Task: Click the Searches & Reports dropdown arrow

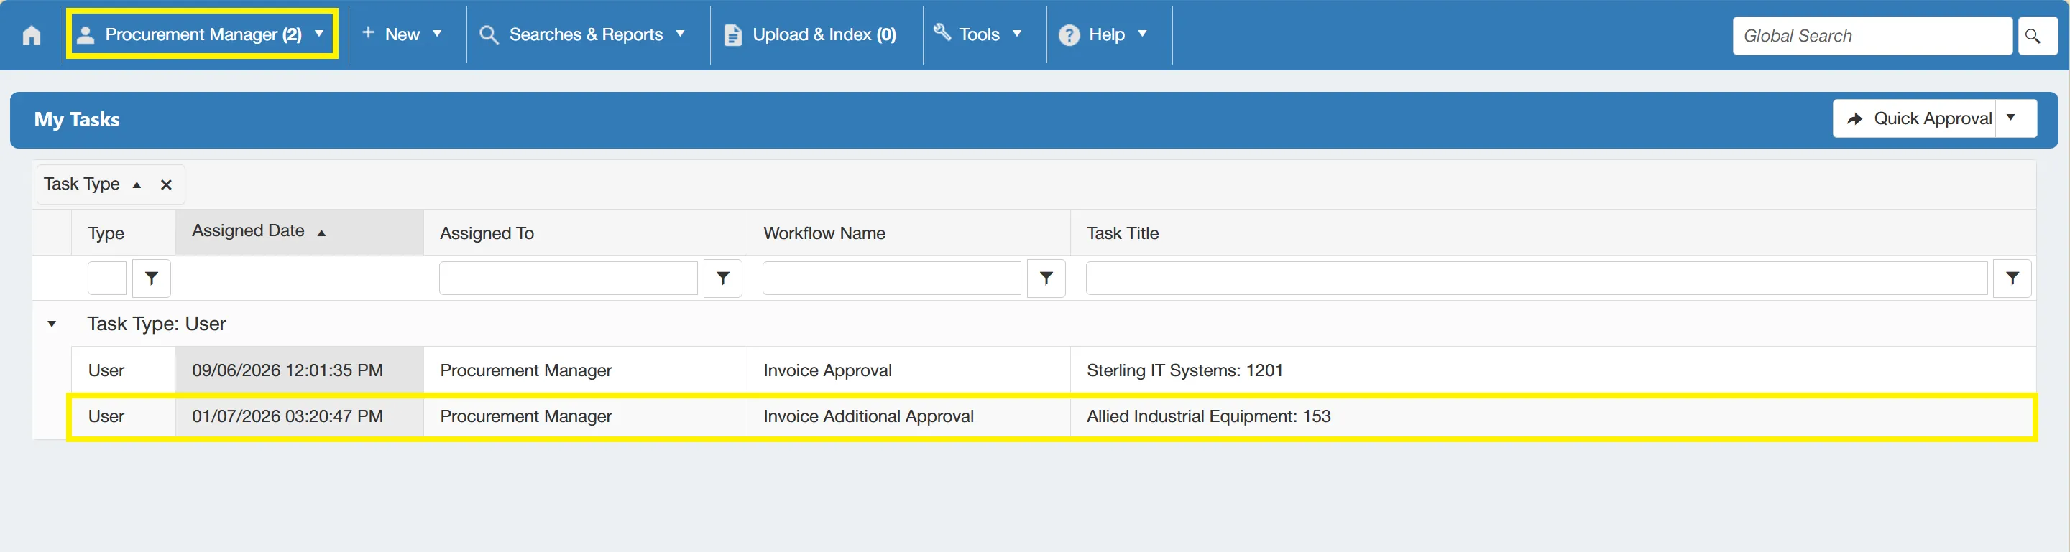Action: [680, 34]
